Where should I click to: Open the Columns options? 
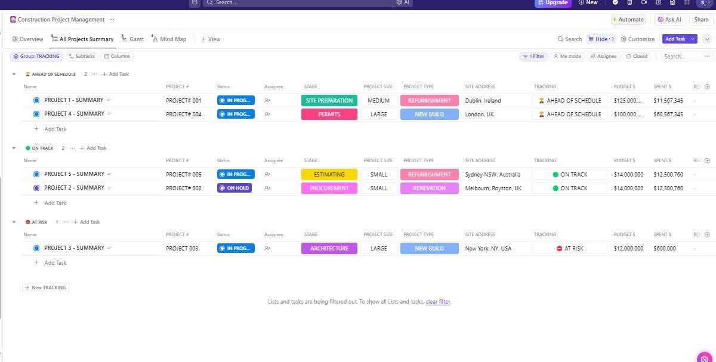tap(117, 57)
